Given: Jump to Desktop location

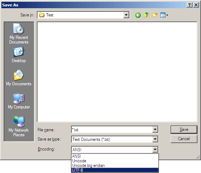Looking at the screenshot, I should coord(19,55).
